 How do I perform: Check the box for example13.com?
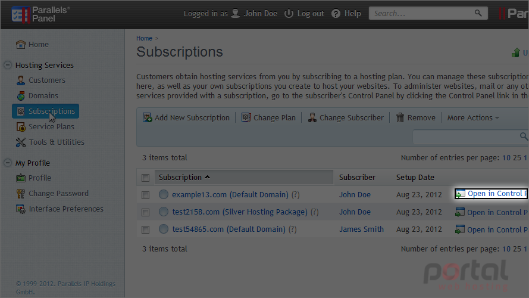[145, 195]
